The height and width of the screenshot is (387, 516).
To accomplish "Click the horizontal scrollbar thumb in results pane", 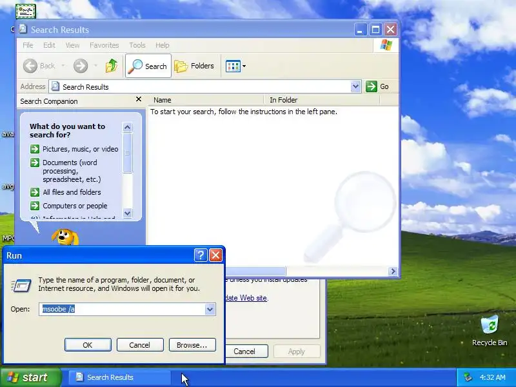I will click(255, 271).
